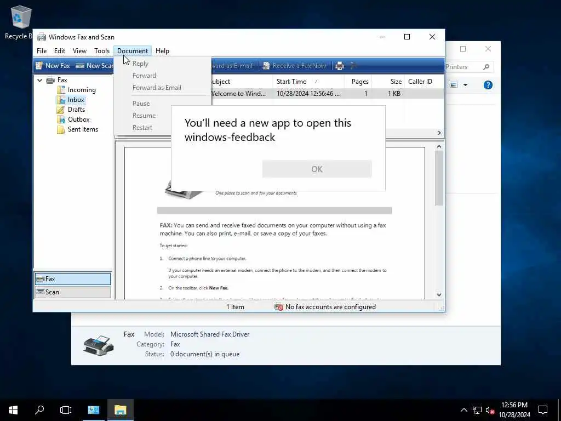The height and width of the screenshot is (421, 561).
Task: Open taskbar Search
Action: point(39,410)
